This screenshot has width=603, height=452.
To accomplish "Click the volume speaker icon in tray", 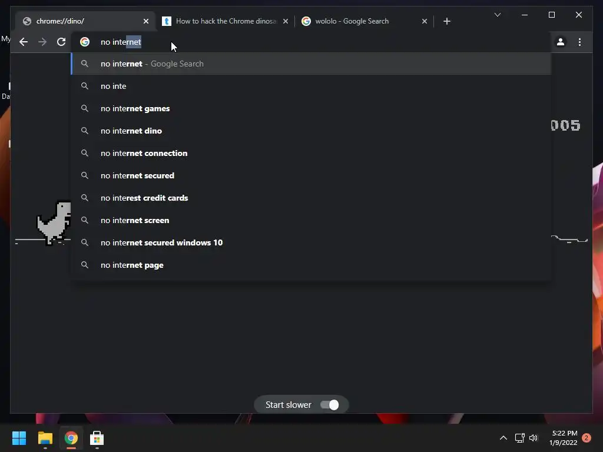I will [534, 438].
